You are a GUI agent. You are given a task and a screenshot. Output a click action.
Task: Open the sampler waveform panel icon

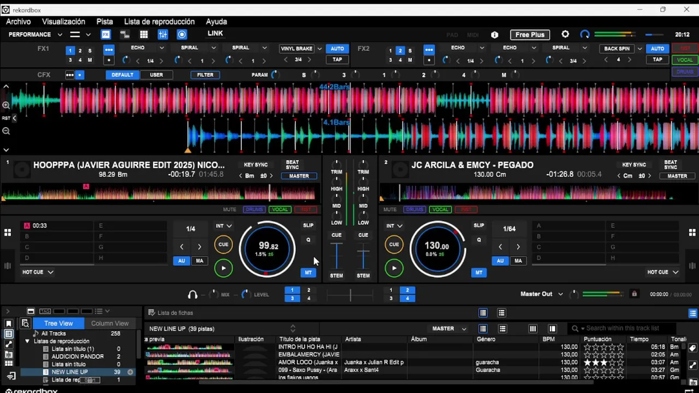point(125,34)
